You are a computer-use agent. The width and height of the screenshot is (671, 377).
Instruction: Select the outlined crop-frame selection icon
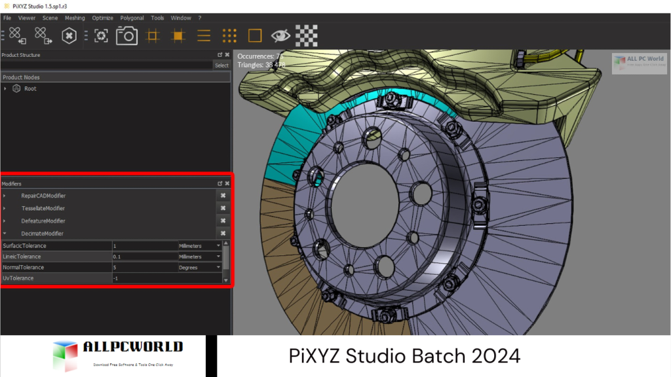point(152,35)
